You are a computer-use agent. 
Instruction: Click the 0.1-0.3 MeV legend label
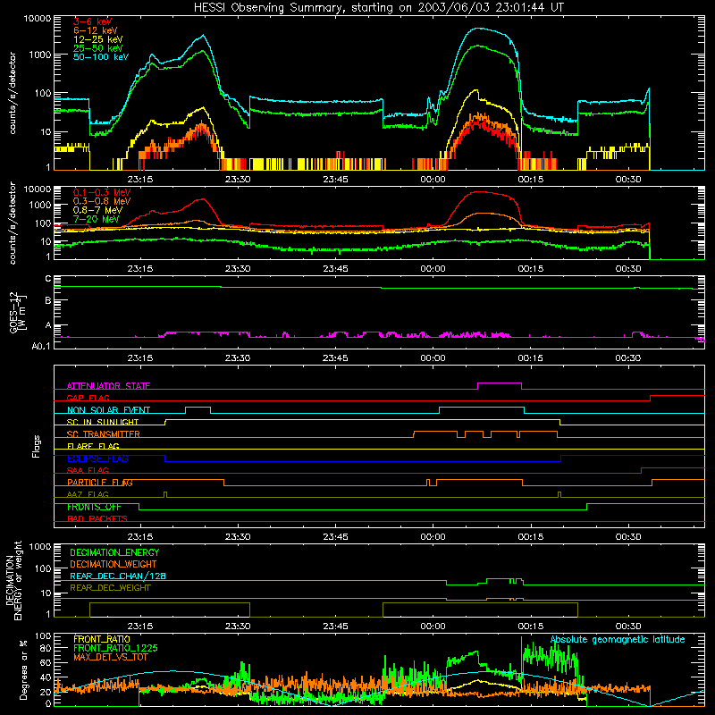(102, 192)
